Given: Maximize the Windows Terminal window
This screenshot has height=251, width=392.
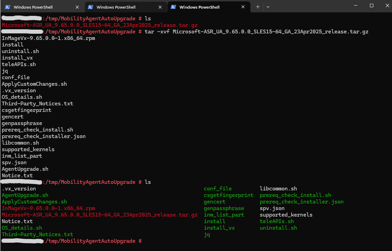Looking at the screenshot, I should 372,6.
